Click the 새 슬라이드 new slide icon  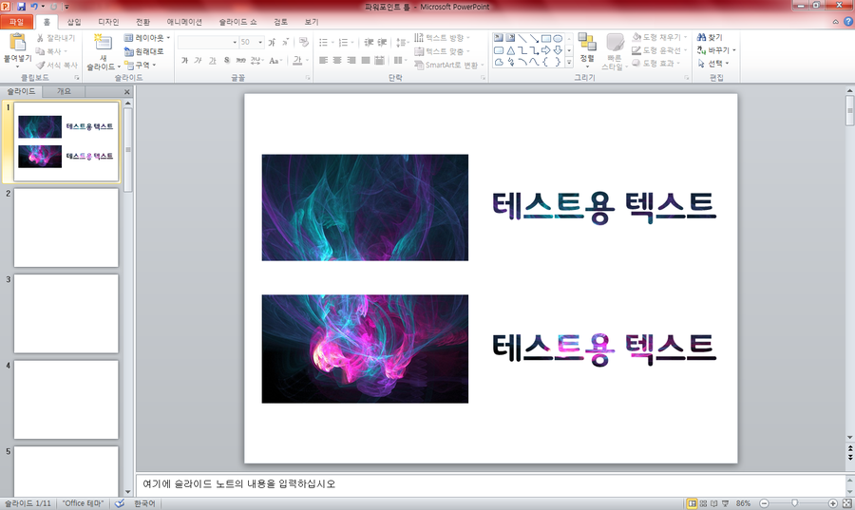[x=103, y=43]
